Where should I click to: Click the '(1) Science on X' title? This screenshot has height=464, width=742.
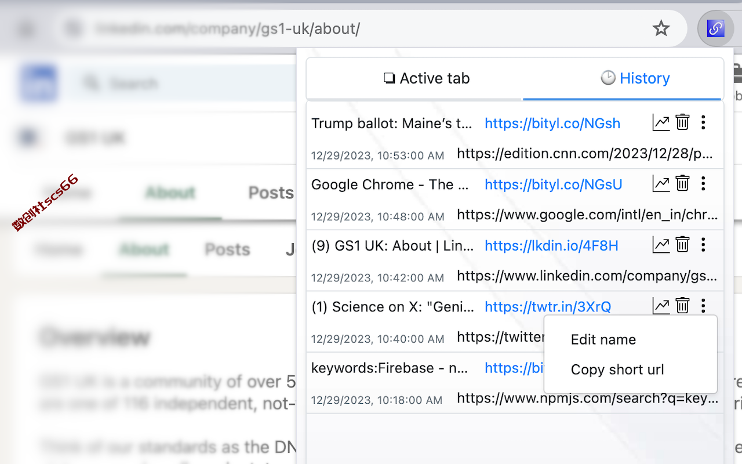[x=392, y=307]
